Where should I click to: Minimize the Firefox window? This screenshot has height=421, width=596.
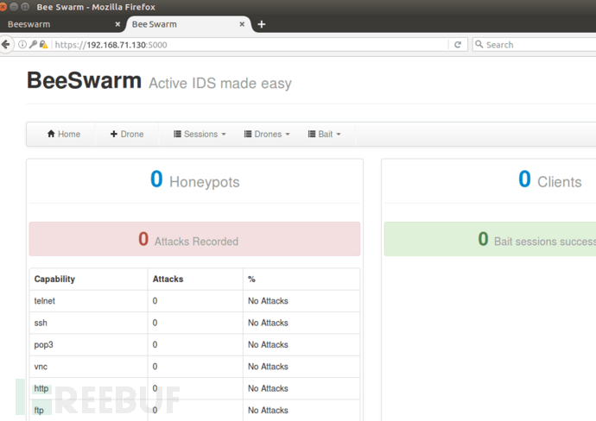tap(14, 6)
